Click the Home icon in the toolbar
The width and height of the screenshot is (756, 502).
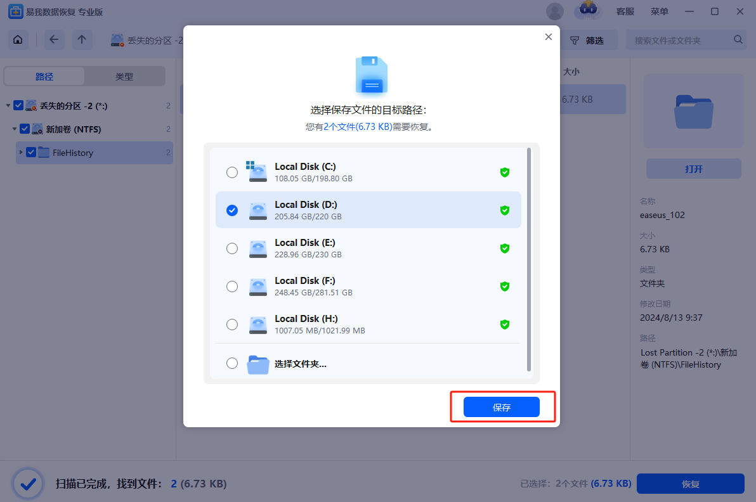coord(18,39)
